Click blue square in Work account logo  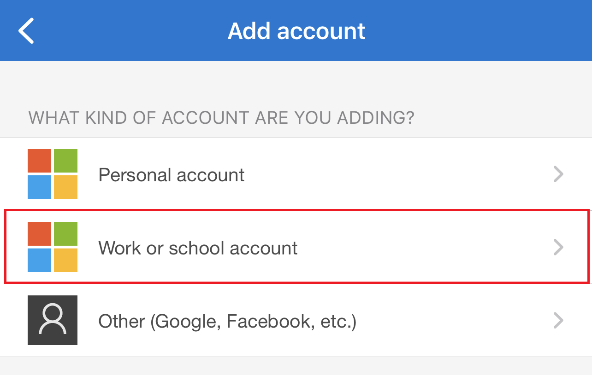click(40, 260)
